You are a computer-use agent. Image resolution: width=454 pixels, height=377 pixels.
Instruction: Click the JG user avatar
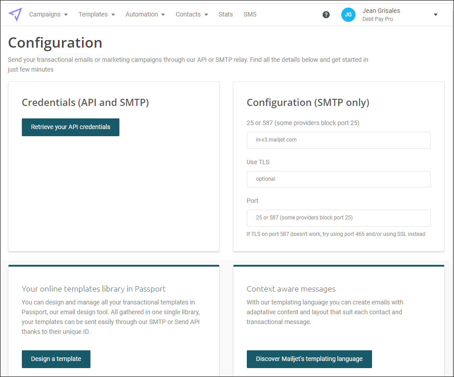pyautogui.click(x=348, y=15)
